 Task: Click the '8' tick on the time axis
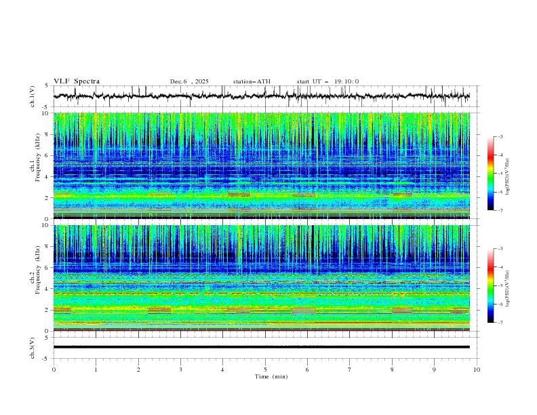tap(392, 370)
